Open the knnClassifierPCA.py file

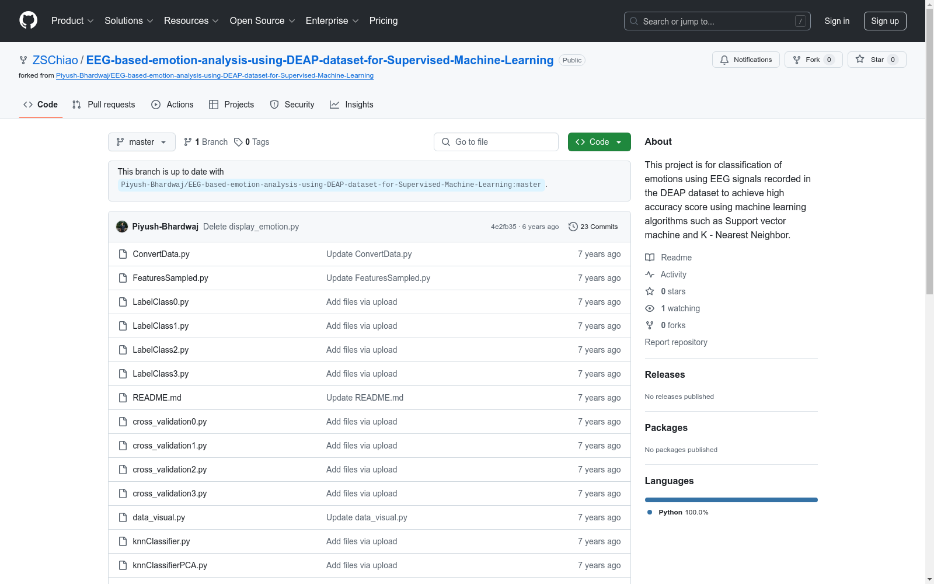coord(170,565)
